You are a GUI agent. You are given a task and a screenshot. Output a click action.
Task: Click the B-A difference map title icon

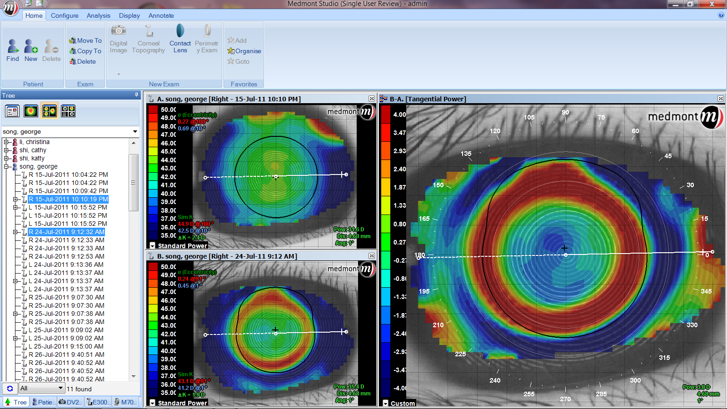click(383, 99)
